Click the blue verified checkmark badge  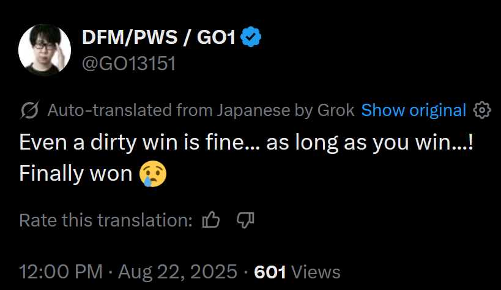click(251, 37)
